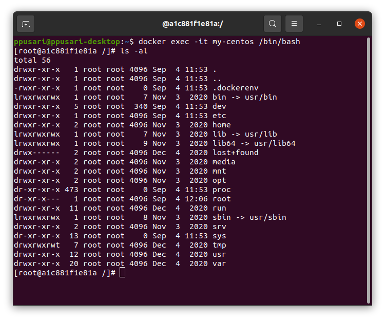This screenshot has height=320, width=385.
Task: Click the 'total 56' line
Action: click(x=32, y=60)
